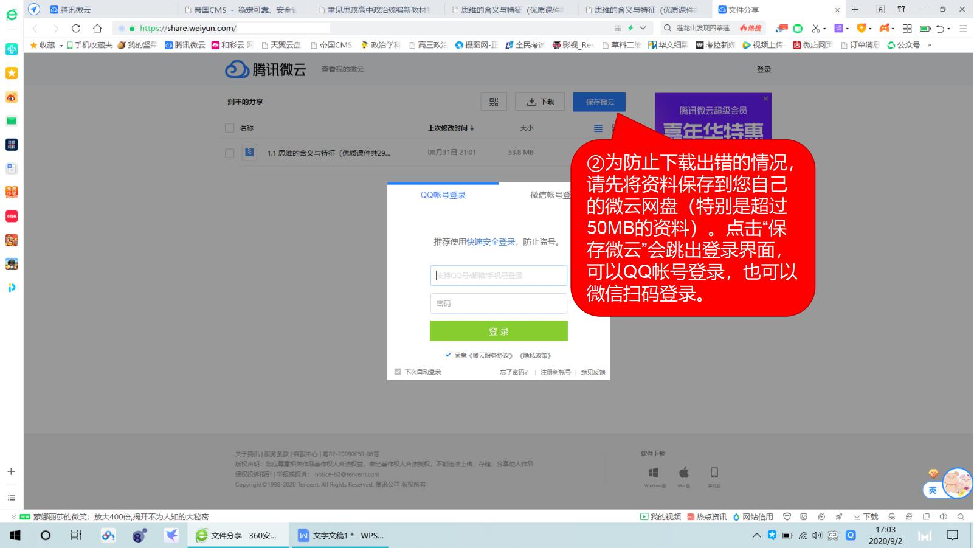Open the status bar rocket accelerator icon

tap(839, 516)
